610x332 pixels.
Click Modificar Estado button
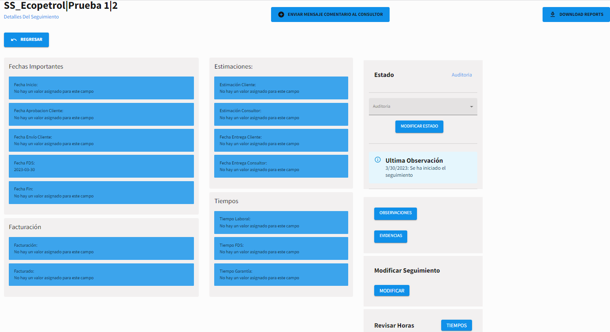[x=419, y=126]
